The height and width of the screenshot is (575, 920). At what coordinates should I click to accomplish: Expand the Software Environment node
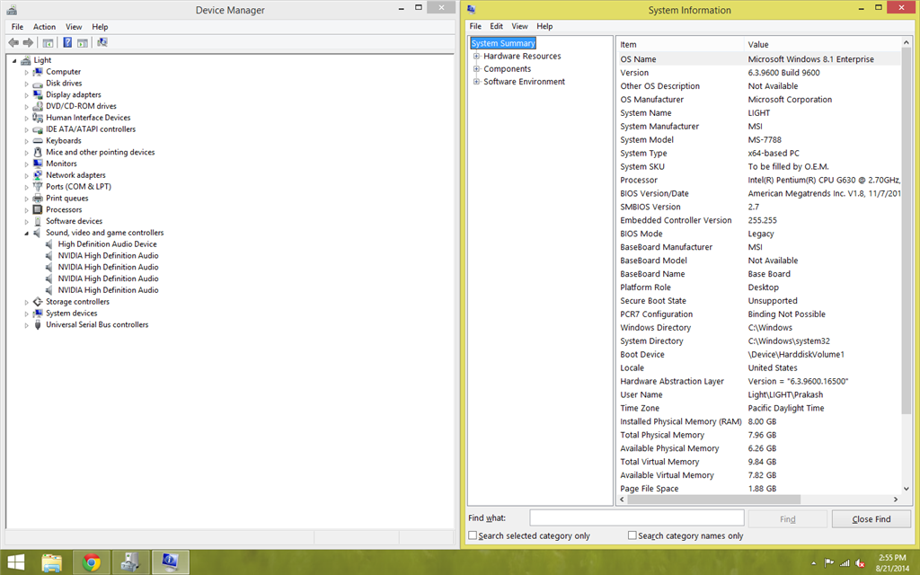coord(477,82)
